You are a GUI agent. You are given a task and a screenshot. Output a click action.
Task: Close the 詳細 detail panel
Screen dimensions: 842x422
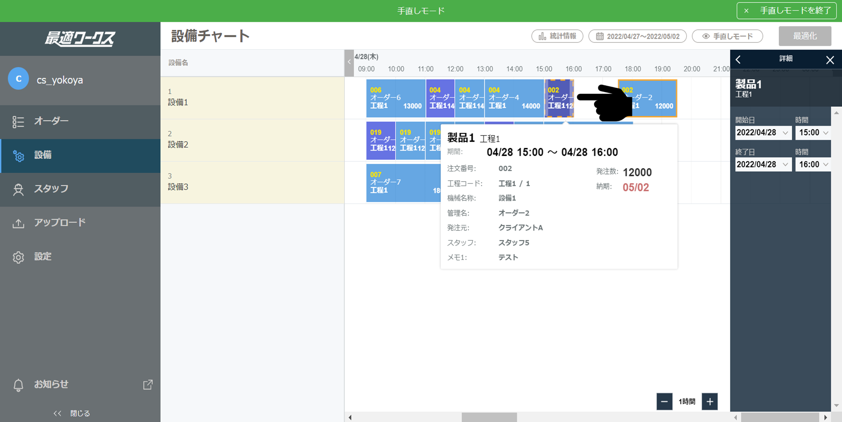point(830,60)
